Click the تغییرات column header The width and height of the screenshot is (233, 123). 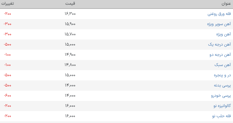coord(8,4)
